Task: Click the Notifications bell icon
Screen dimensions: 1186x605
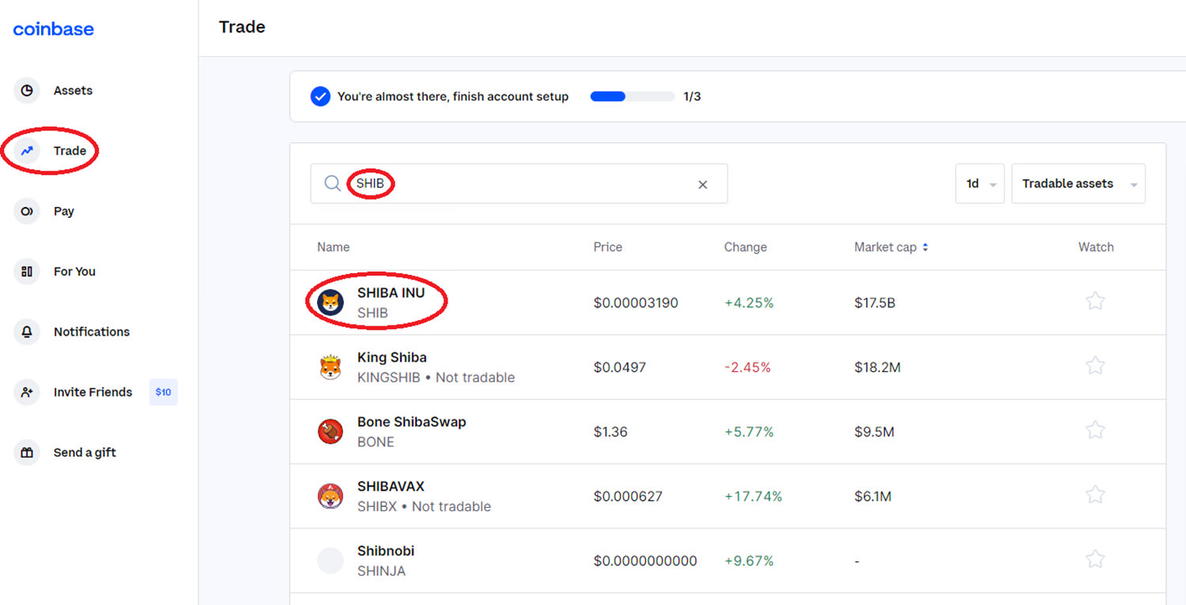Action: pos(27,332)
